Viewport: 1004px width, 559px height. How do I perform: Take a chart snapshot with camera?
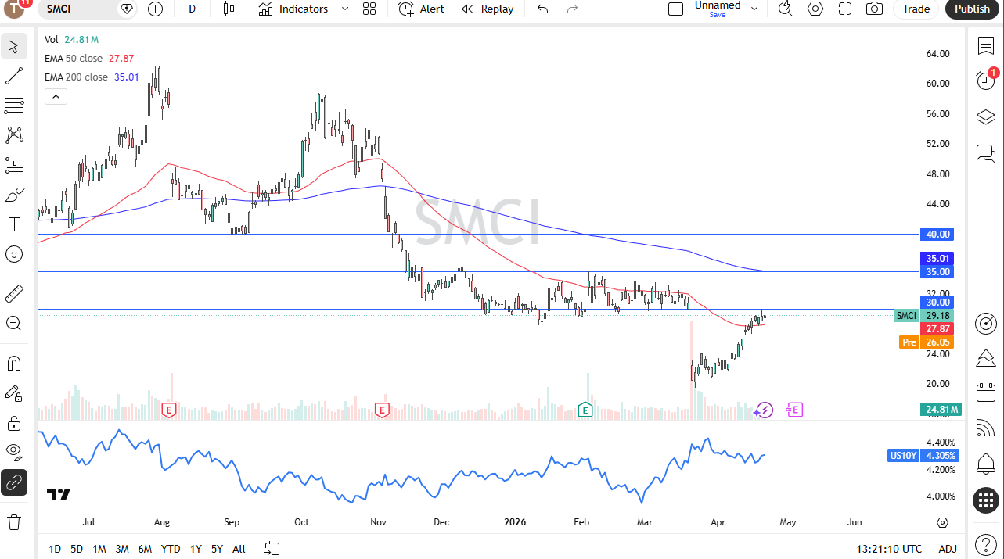pos(875,9)
